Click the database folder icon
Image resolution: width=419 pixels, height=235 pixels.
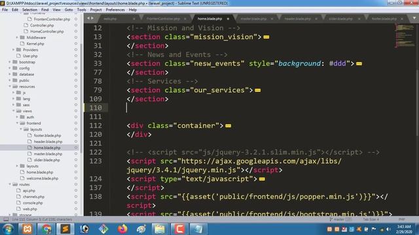pyautogui.click(x=15, y=74)
